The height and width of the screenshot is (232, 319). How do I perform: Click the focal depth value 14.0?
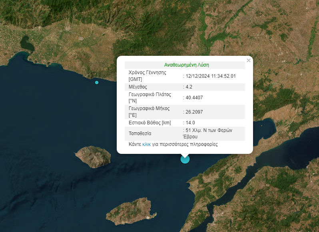click(190, 123)
